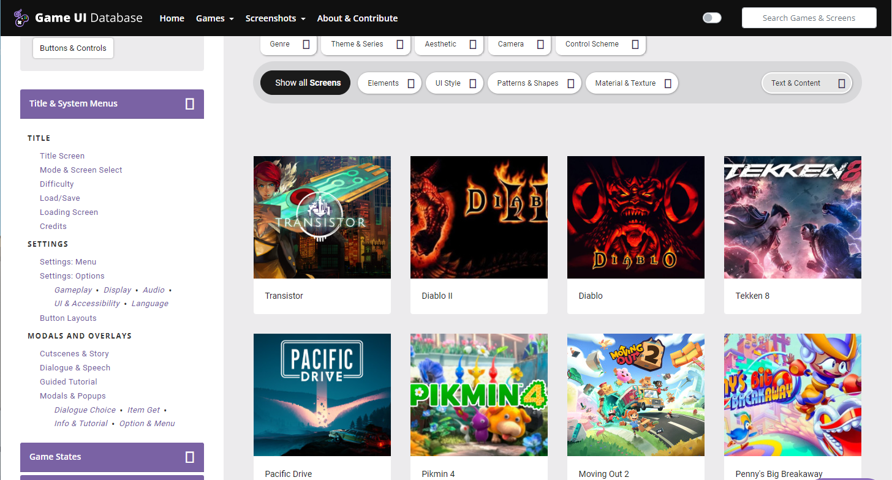Select the Language sub-link
The height and width of the screenshot is (480, 892).
pyautogui.click(x=149, y=304)
